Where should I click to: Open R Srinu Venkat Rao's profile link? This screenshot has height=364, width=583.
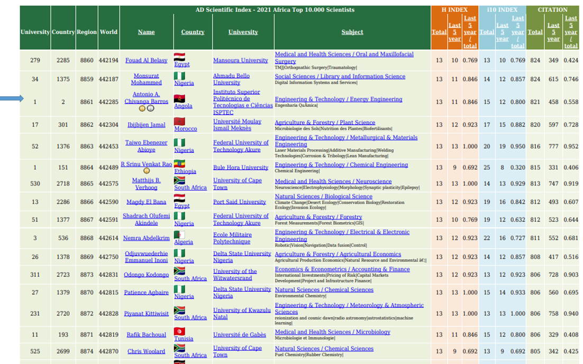tap(147, 164)
